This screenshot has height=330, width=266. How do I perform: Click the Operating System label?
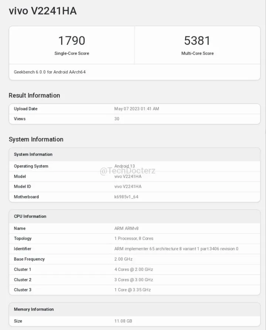[31, 166]
